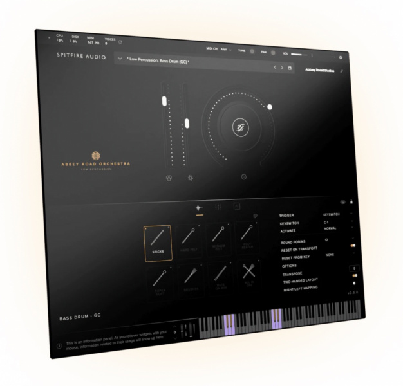The height and width of the screenshot is (386, 403).
Task: Click the OPTIONS label
Action: tap(289, 266)
